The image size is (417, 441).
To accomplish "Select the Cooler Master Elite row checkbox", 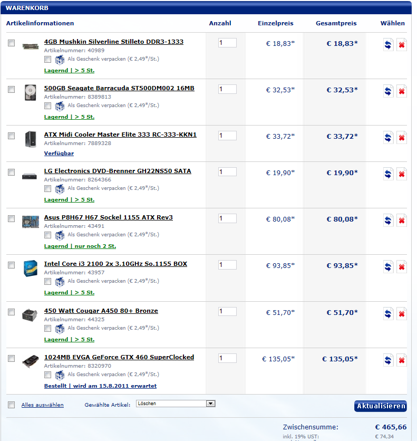I will coord(11,136).
